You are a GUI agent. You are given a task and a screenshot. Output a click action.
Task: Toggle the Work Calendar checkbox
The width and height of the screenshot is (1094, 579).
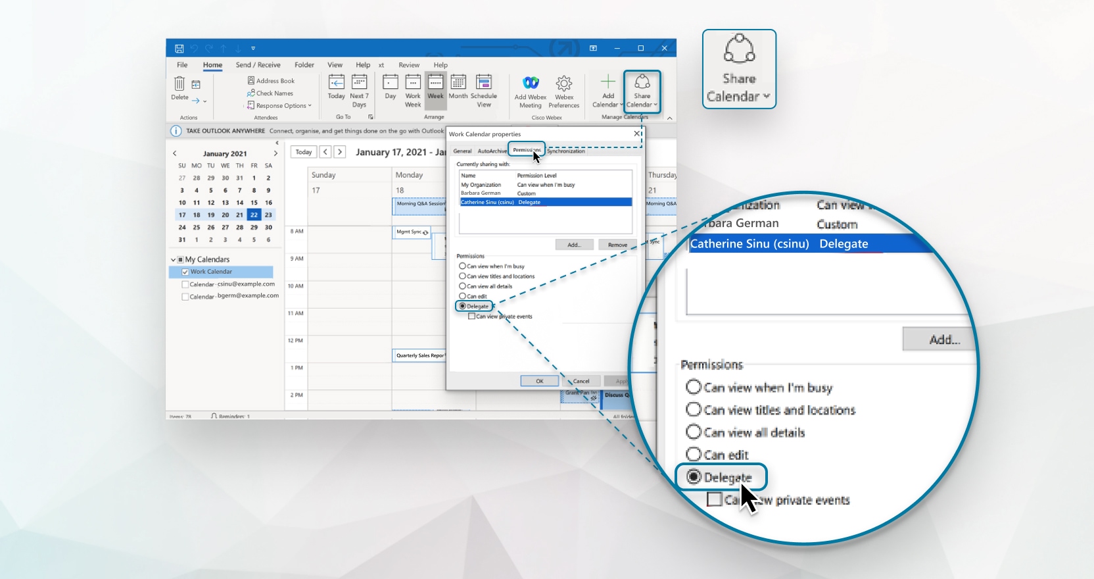coord(185,272)
